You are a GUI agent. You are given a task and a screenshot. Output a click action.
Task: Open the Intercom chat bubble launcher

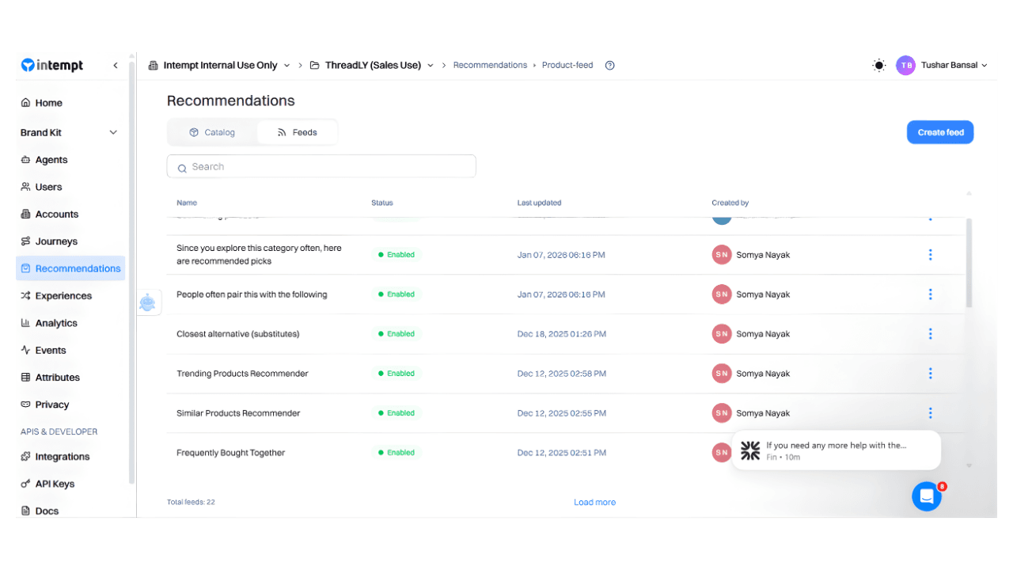[926, 496]
